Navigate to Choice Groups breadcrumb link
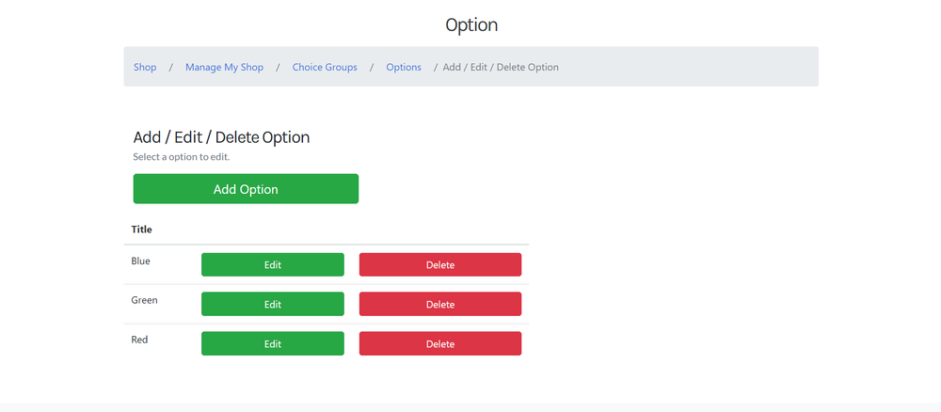 coord(325,67)
